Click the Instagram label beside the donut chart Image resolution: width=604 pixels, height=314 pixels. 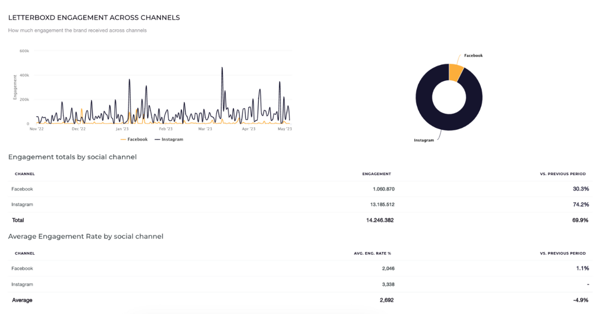424,140
